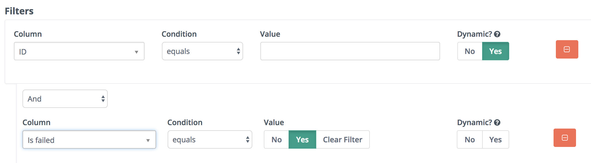Remove the ID filter row
591x163 pixels.
click(x=567, y=49)
